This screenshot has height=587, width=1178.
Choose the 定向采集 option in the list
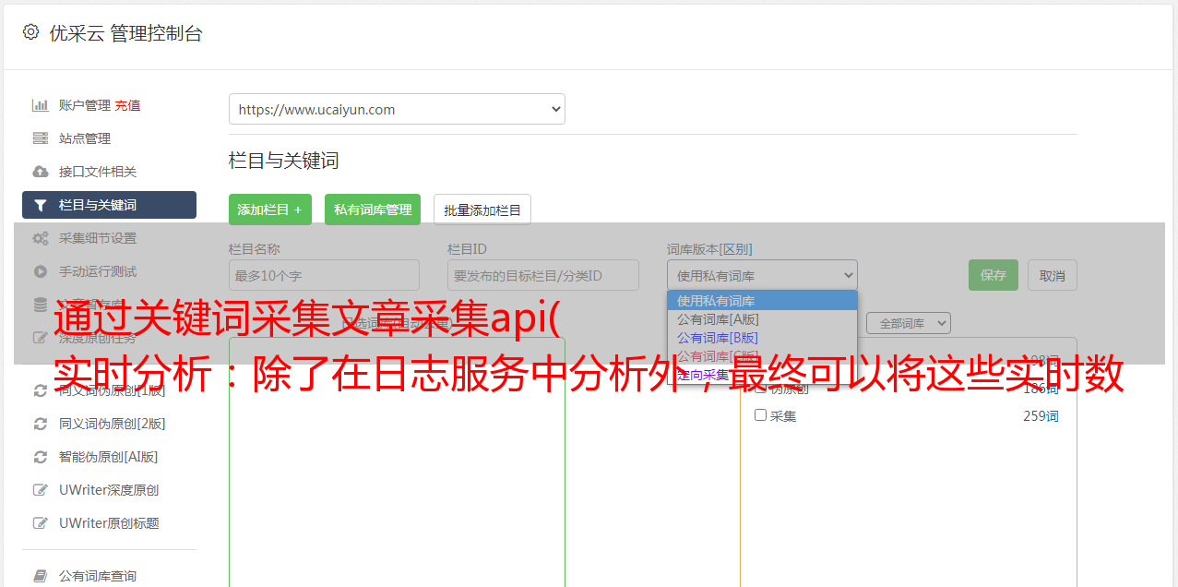(762, 375)
